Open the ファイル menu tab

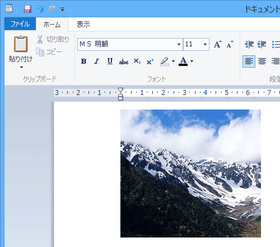click(20, 24)
